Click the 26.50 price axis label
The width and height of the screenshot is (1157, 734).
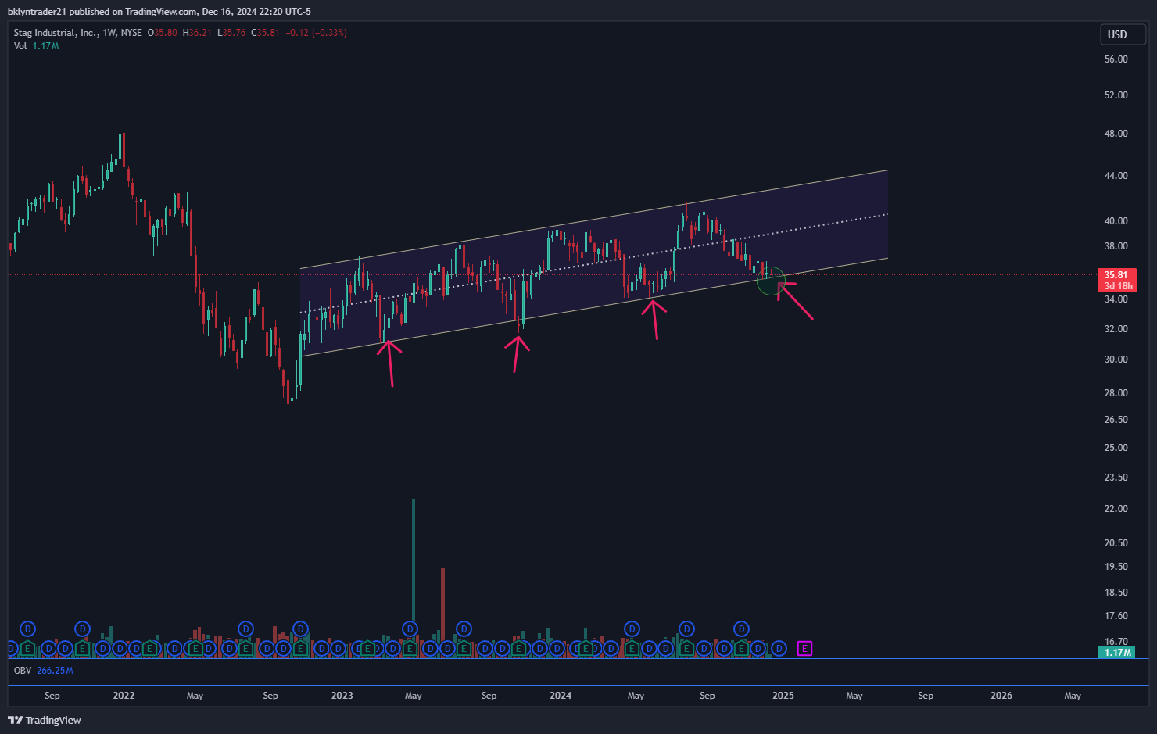click(x=1116, y=420)
